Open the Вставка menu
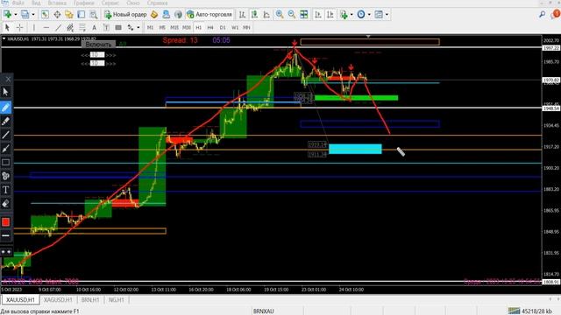This screenshot has width=561, height=315. [x=57, y=3]
